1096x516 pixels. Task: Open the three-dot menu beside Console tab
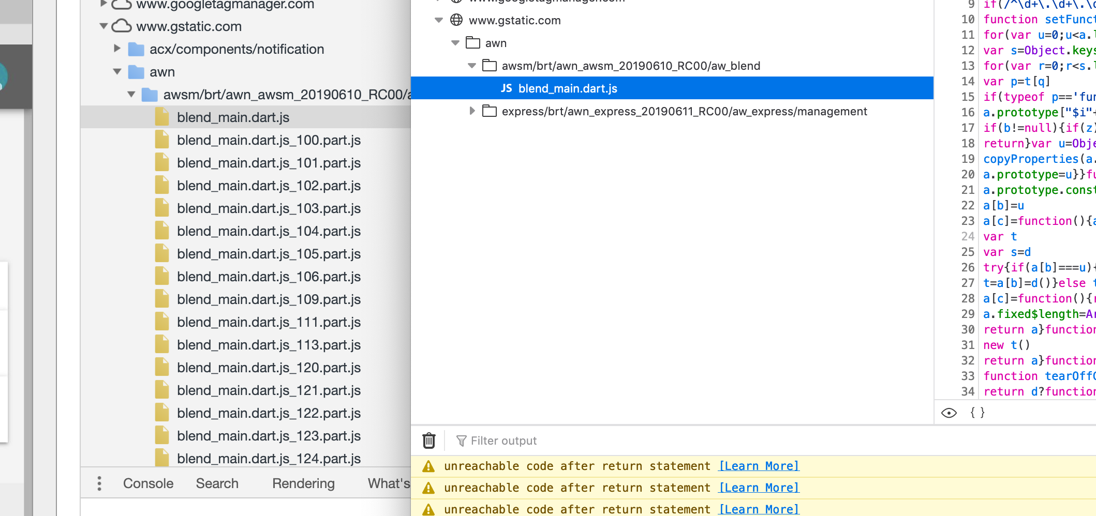coord(99,482)
